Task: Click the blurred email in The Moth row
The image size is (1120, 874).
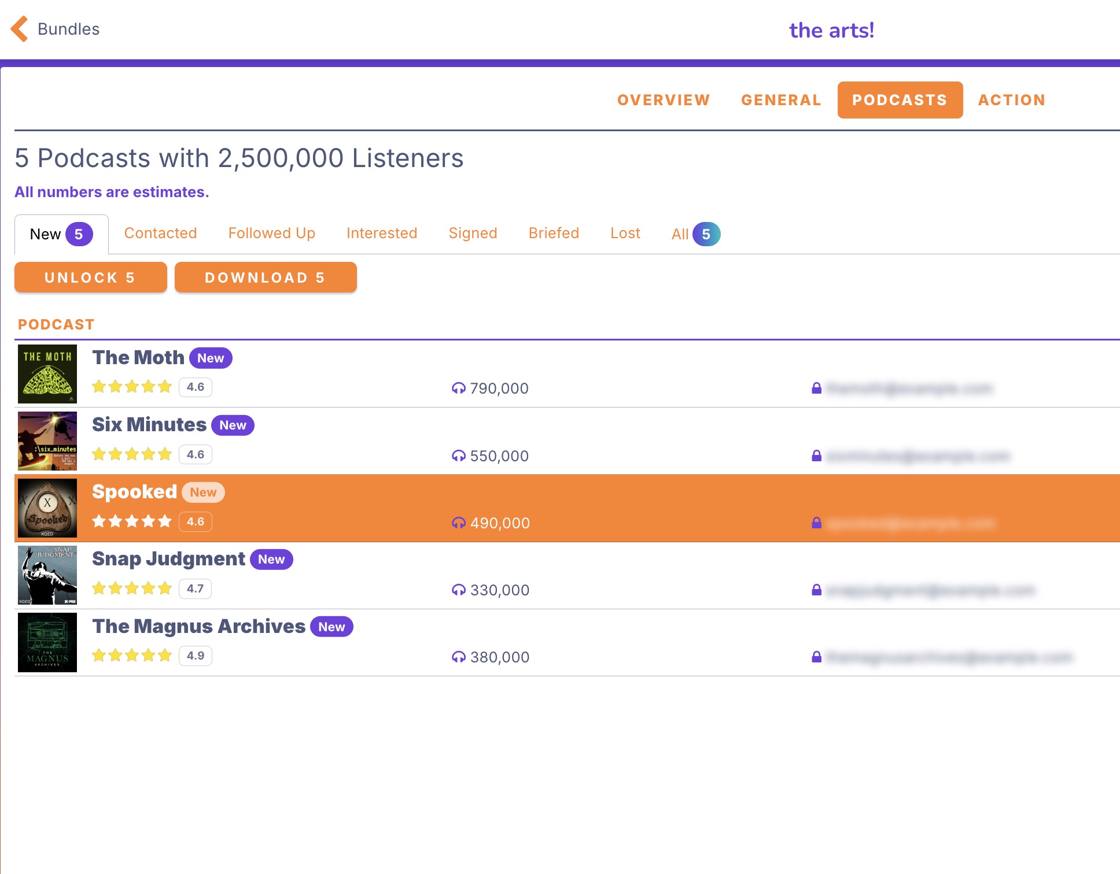Action: pos(909,388)
